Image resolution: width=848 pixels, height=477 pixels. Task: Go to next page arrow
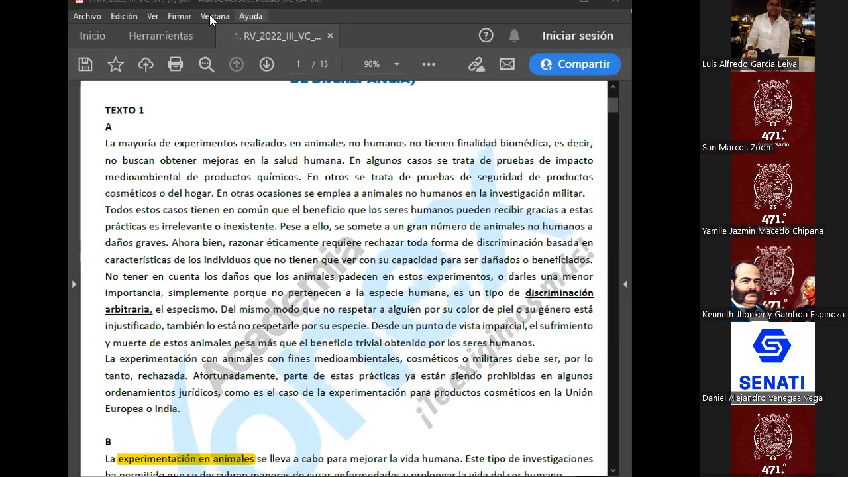pyautogui.click(x=267, y=64)
